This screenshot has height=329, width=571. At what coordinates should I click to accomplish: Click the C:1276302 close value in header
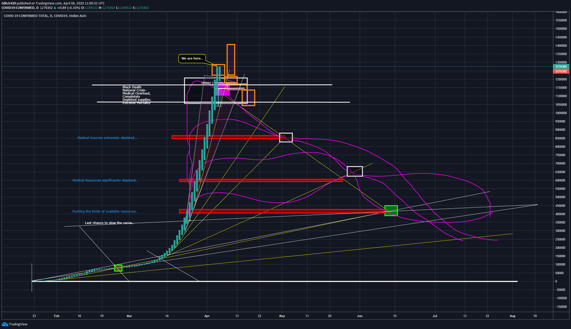click(141, 8)
